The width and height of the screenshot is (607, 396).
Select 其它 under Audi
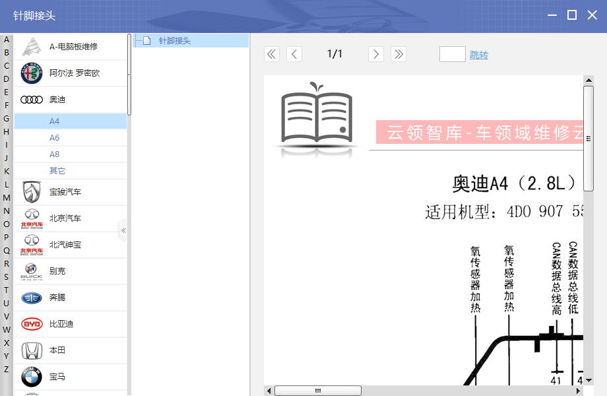click(71, 171)
